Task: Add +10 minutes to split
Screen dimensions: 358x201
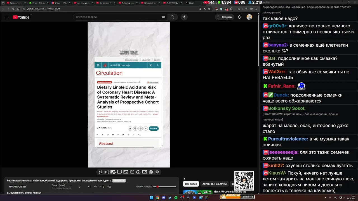Action: pos(102,186)
